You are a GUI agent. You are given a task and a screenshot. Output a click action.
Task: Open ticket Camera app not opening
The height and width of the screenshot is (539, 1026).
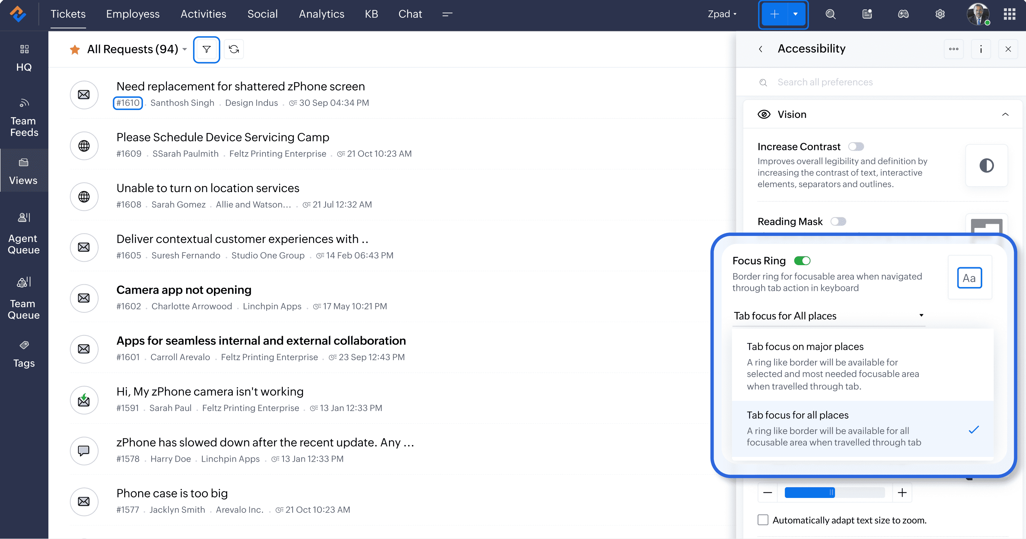point(184,290)
